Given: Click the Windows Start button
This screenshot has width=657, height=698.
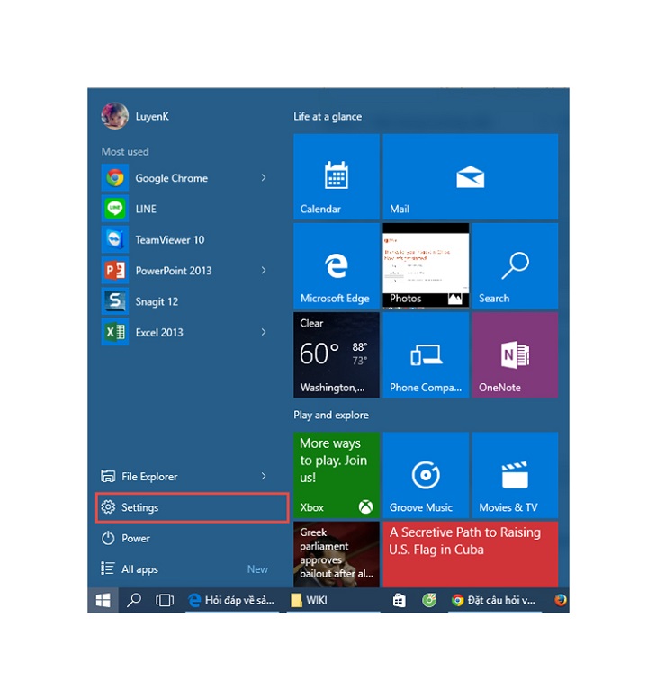Looking at the screenshot, I should click(x=103, y=601).
